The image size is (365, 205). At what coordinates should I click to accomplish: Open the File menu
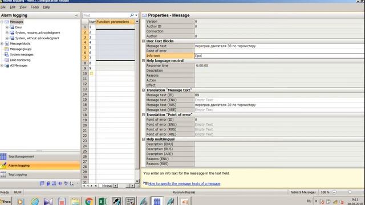point(3,7)
